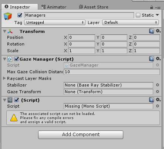Screen dimensions: 164x149
Task: Toggle the Managers object active checkbox
Action: point(20,15)
